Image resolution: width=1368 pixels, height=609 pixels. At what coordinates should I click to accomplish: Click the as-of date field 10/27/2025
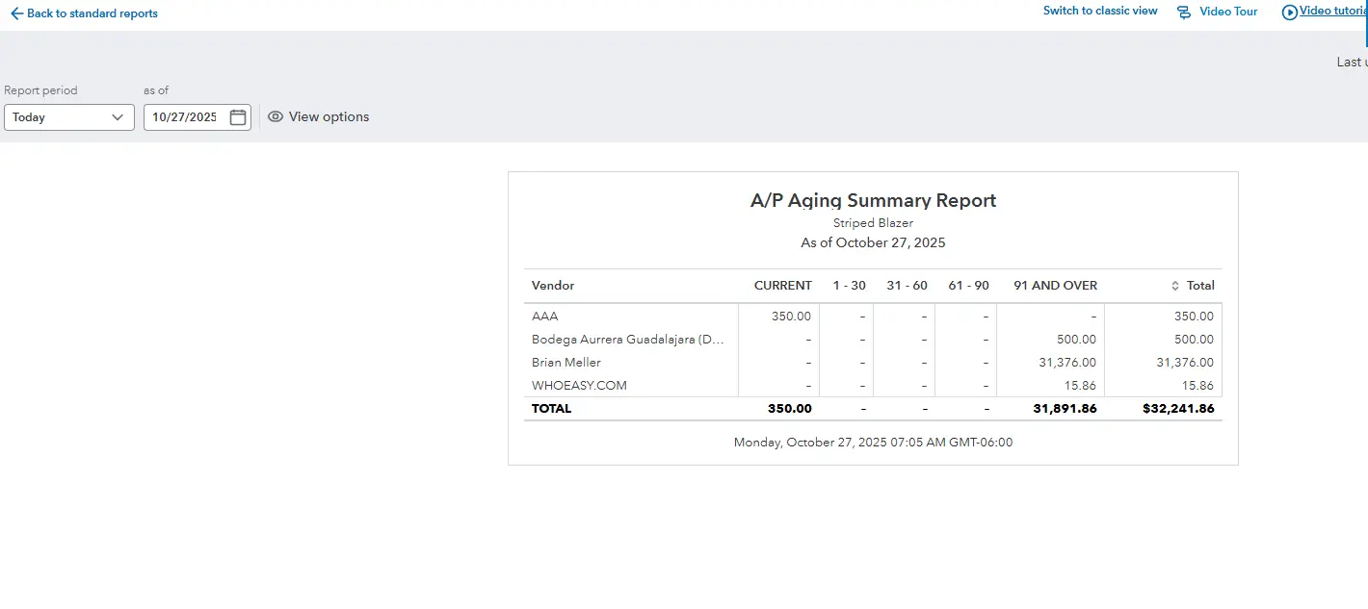185,117
